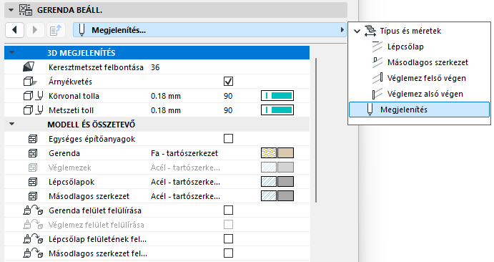Go to next page with right arrow
The height and width of the screenshot is (262, 494).
(x=35, y=30)
